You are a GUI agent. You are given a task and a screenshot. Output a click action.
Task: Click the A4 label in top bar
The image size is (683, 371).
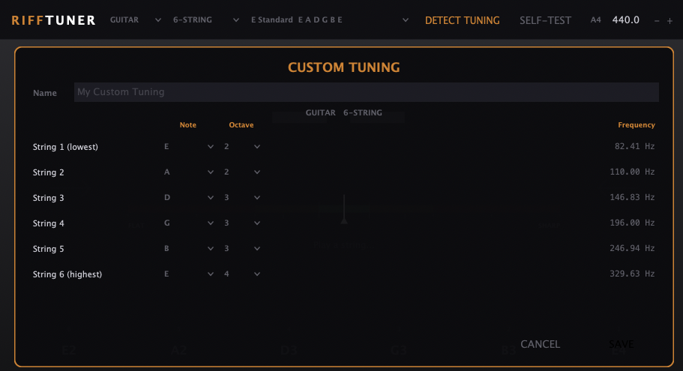[x=595, y=20]
